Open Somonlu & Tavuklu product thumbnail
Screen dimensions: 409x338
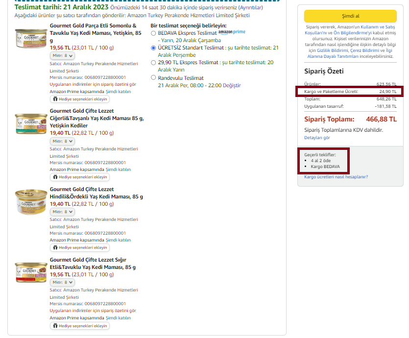pyautogui.click(x=31, y=38)
